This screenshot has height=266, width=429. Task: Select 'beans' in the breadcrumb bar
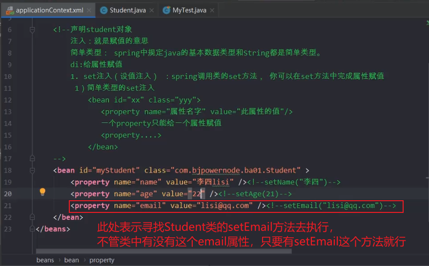(x=45, y=260)
